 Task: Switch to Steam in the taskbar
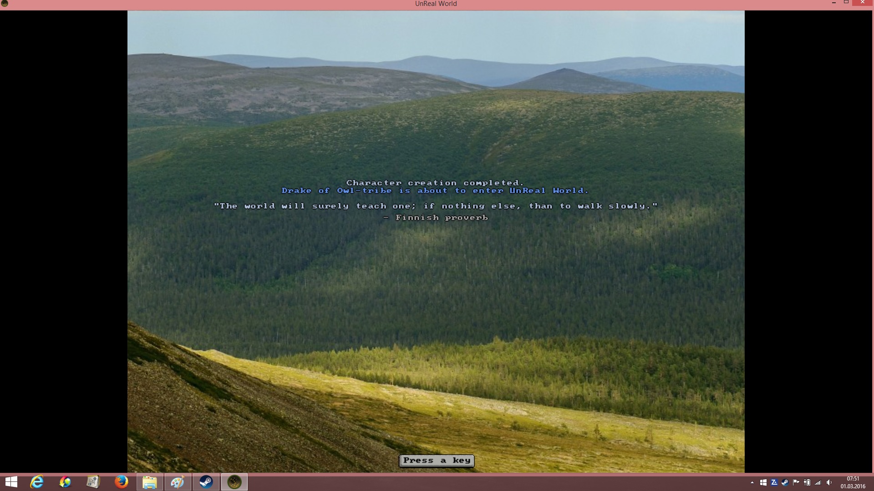click(206, 482)
